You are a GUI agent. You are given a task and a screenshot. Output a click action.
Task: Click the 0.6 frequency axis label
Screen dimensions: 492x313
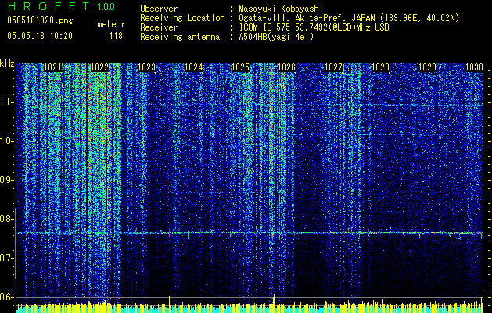coord(6,297)
